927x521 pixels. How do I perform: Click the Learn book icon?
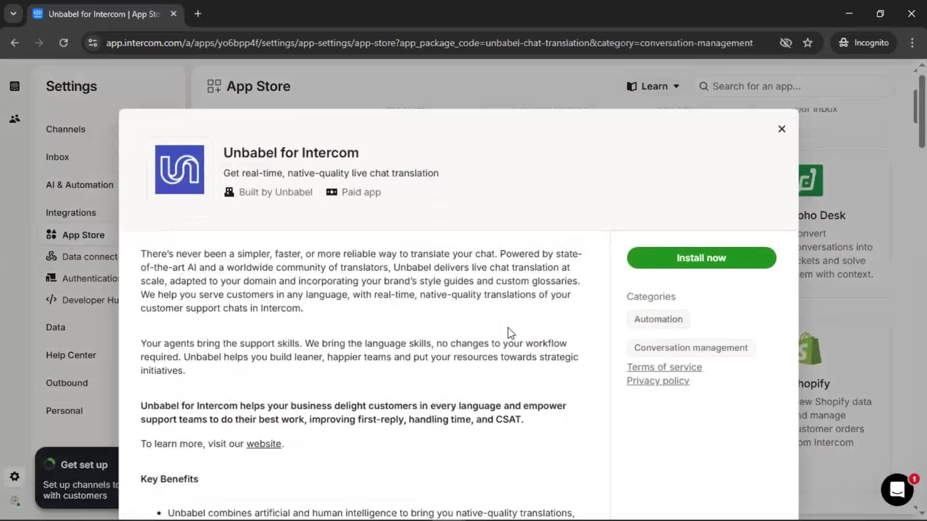[x=632, y=86]
